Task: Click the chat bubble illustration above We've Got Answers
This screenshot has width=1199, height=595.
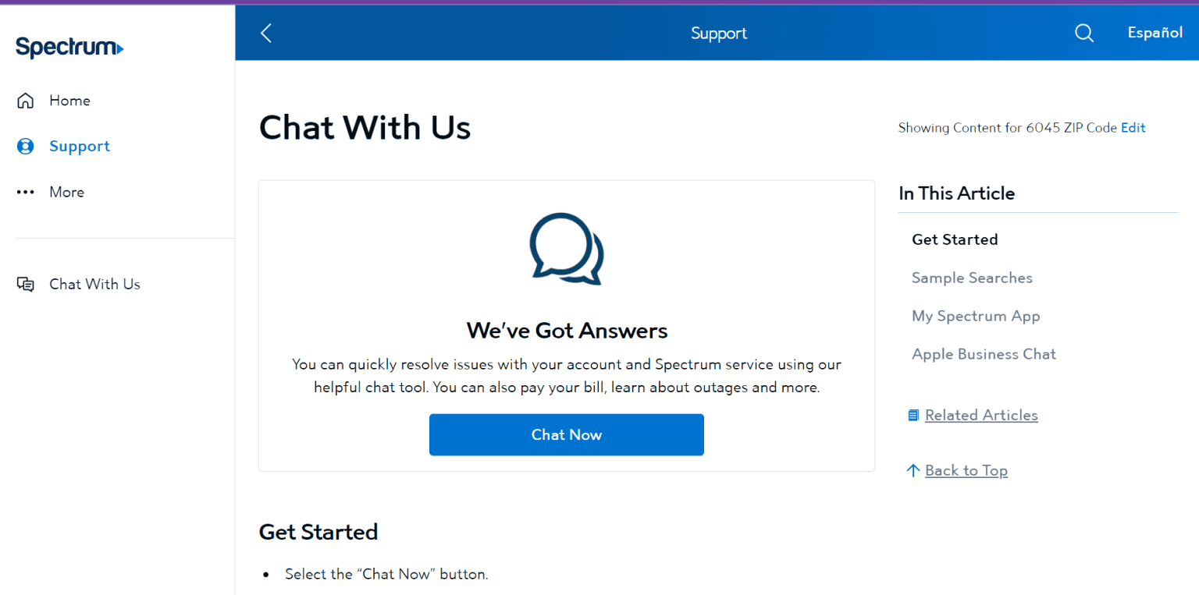Action: pyautogui.click(x=567, y=249)
